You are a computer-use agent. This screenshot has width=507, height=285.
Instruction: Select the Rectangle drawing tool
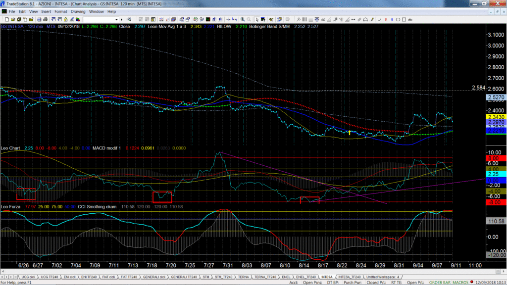[404, 20]
